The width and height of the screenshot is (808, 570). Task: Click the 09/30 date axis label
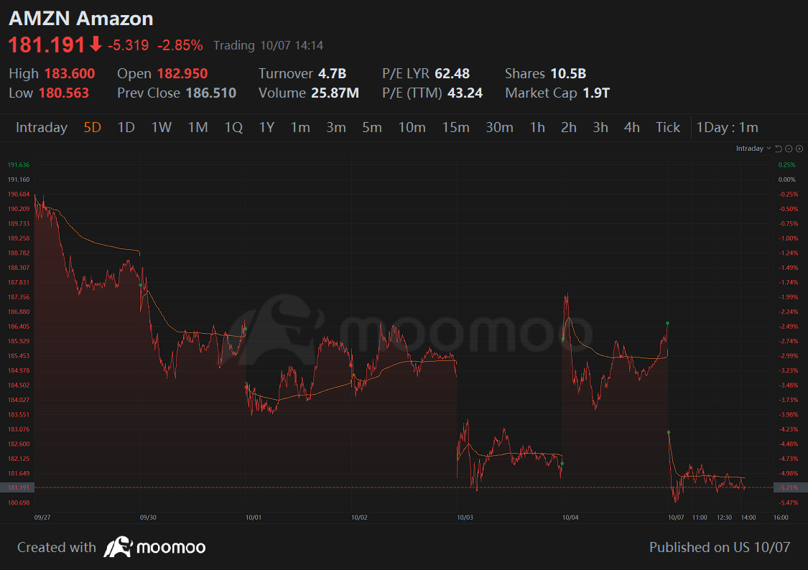(x=148, y=518)
